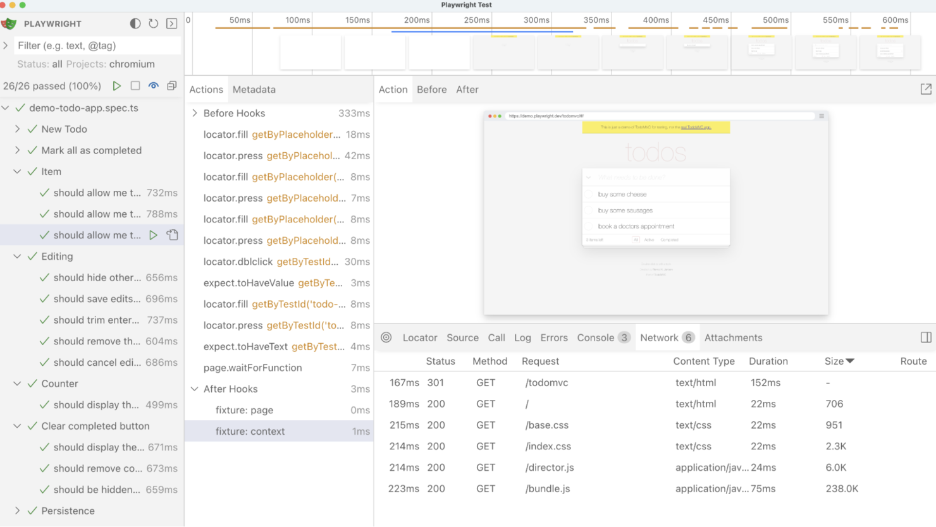
Task: Sort by Request column header
Action: click(x=540, y=361)
